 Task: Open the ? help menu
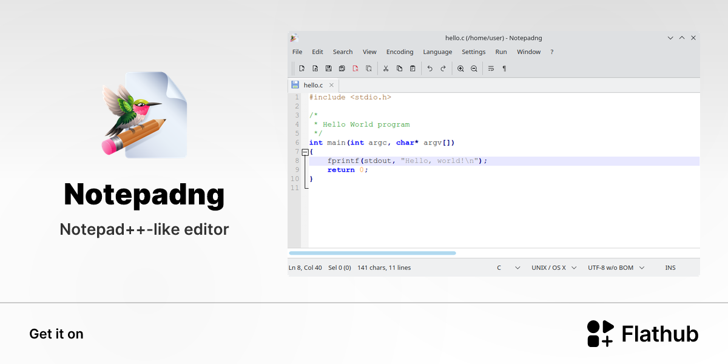pyautogui.click(x=552, y=52)
